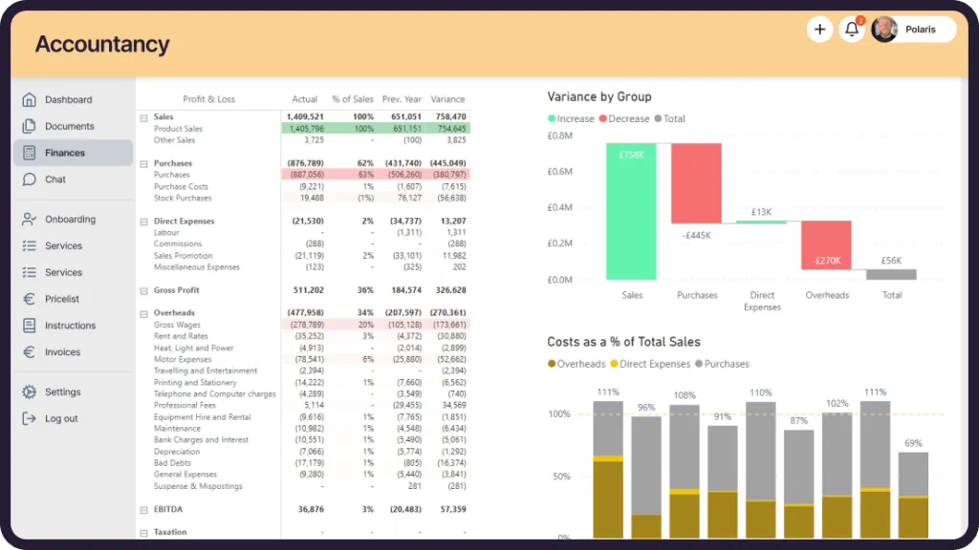Click the notification bell icon
The image size is (979, 550).
tap(852, 30)
